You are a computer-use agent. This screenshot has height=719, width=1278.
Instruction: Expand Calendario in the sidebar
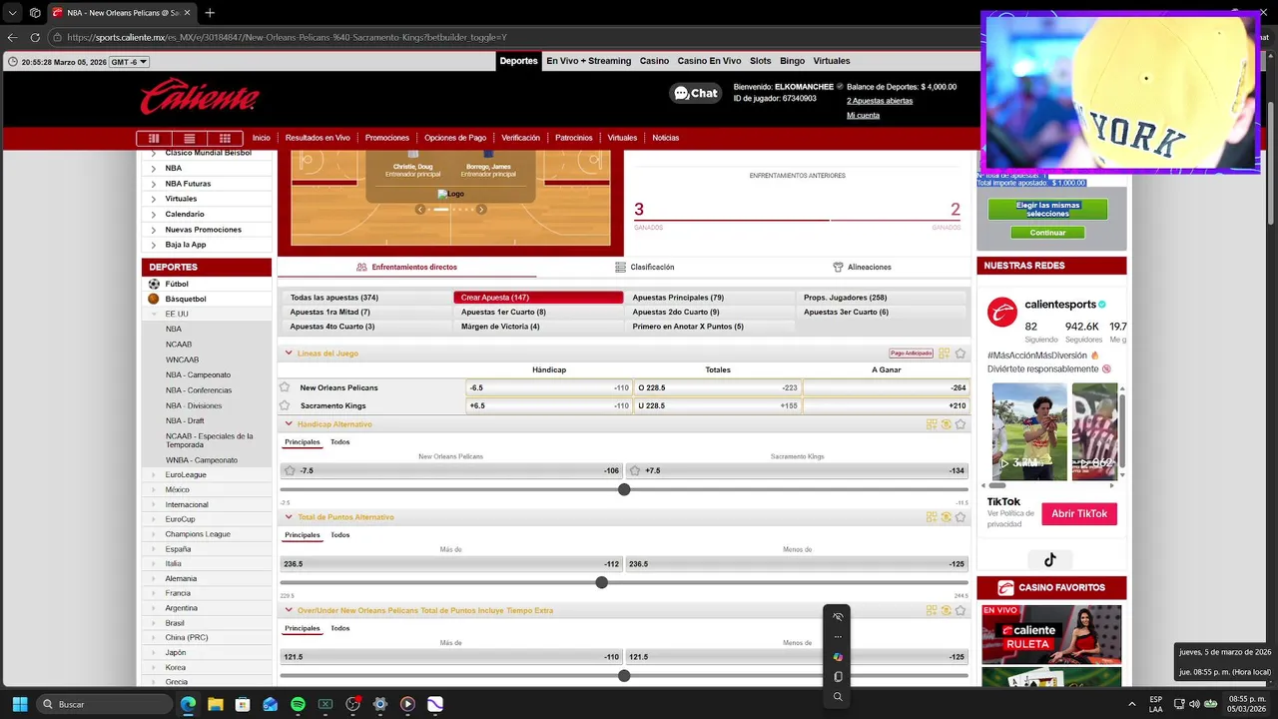(153, 214)
